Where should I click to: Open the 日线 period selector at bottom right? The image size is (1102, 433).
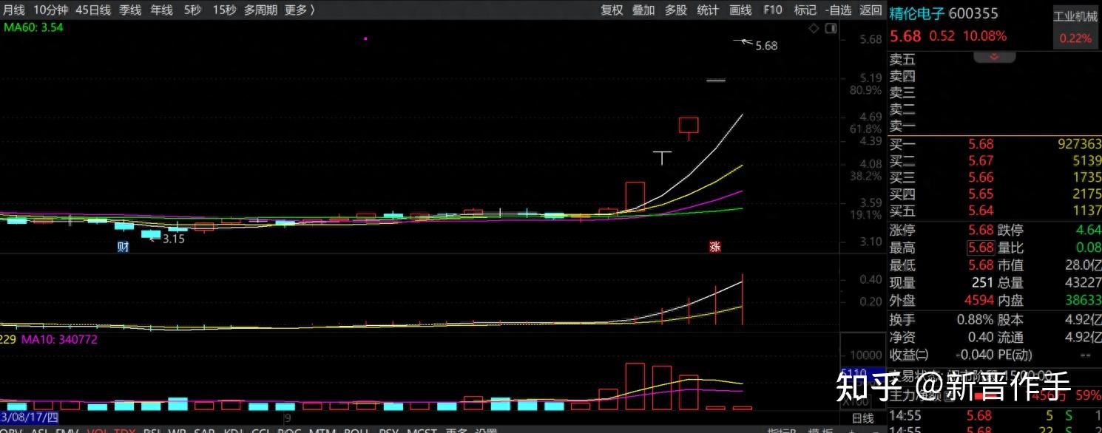tap(862, 418)
